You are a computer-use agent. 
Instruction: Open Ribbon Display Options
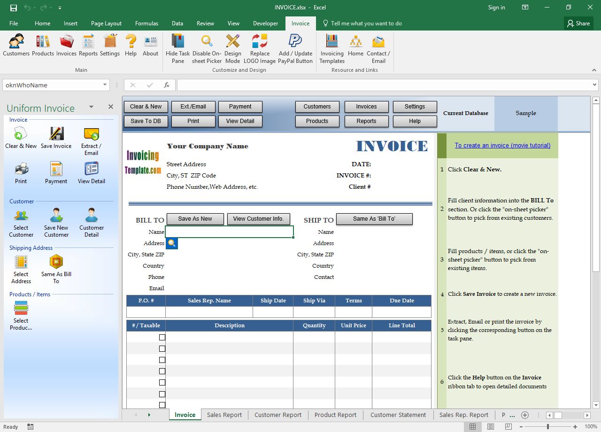pos(525,8)
